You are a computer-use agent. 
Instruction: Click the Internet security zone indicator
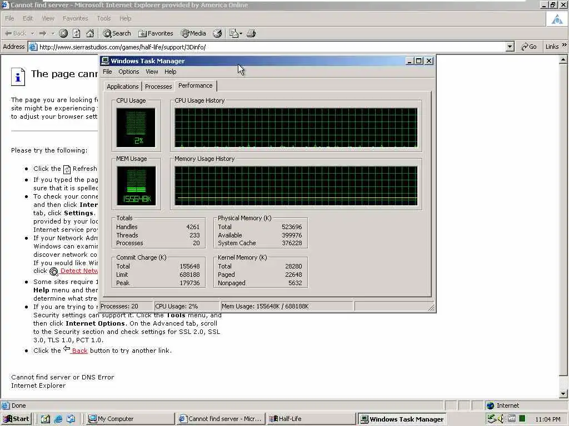(522, 405)
